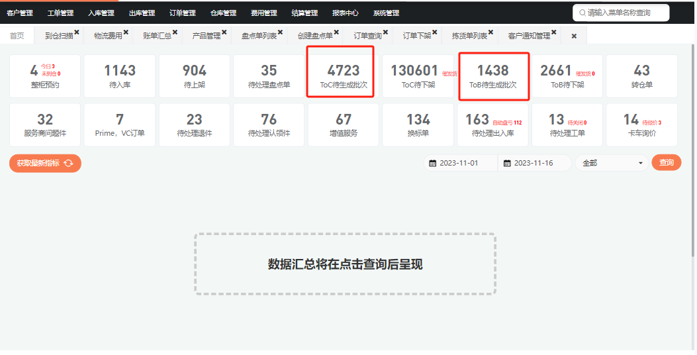Close the 物流费用 tab
Screen dimensions: 697x355
click(126, 32)
